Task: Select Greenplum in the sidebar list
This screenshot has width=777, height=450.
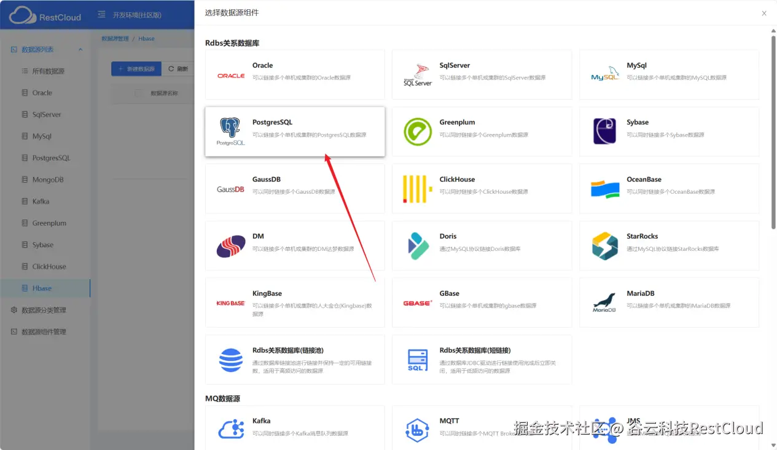Action: 45,223
